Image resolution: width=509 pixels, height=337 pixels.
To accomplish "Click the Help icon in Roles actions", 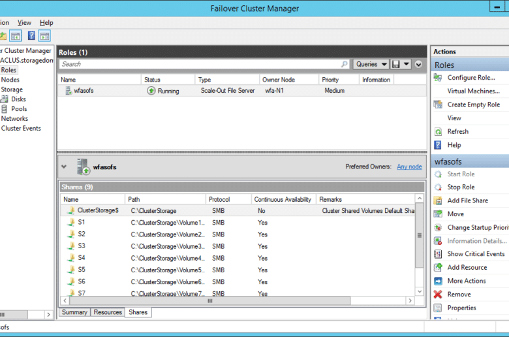I will [x=438, y=145].
